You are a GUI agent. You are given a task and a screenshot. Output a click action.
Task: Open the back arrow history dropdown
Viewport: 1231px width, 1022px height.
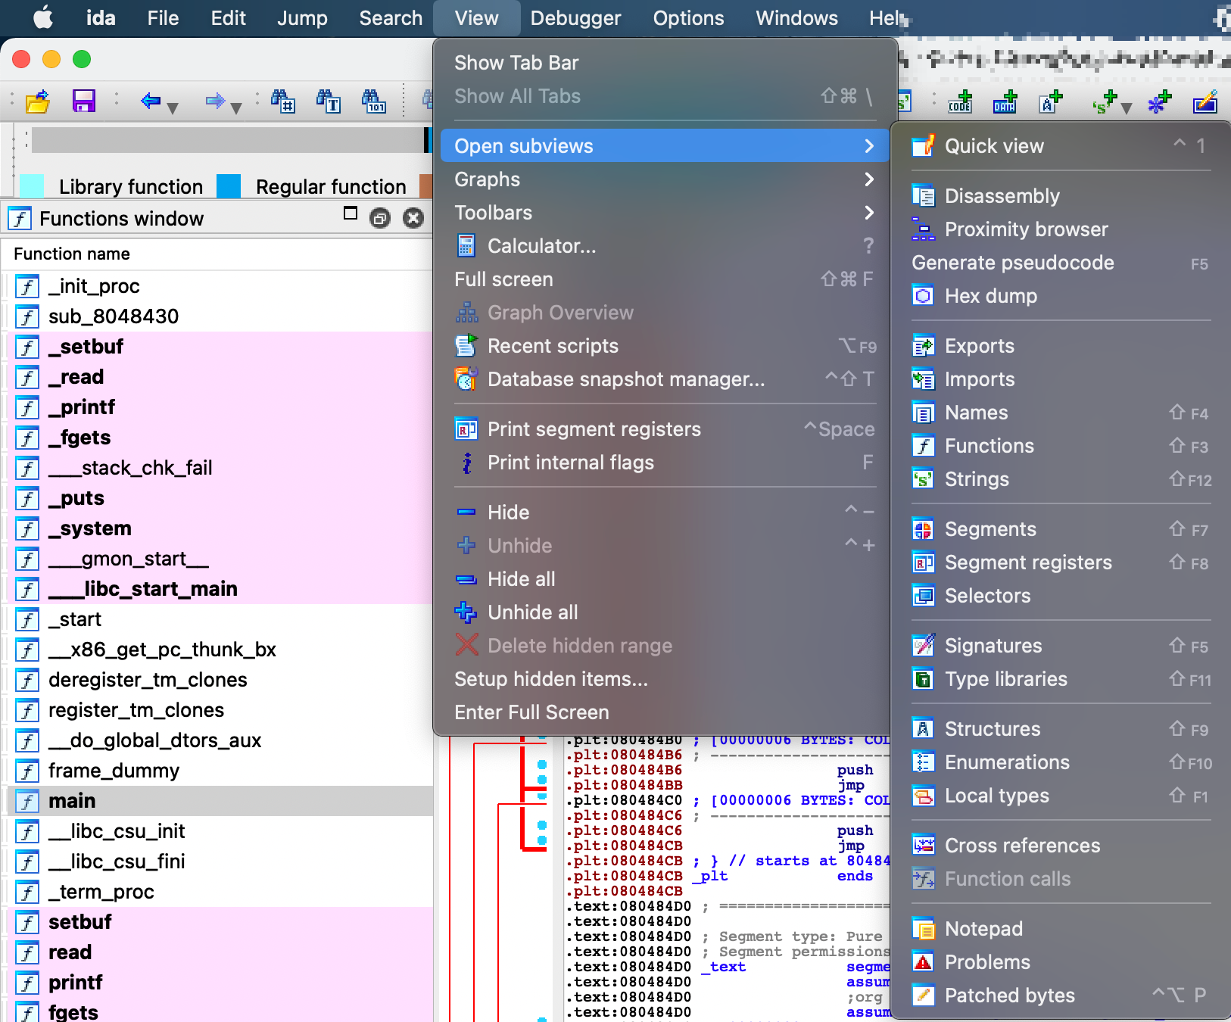click(173, 108)
